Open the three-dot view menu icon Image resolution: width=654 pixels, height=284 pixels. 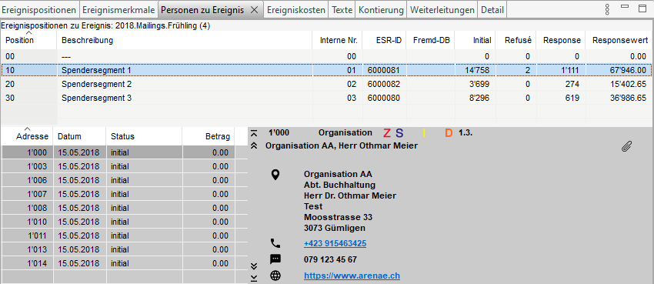[607, 9]
